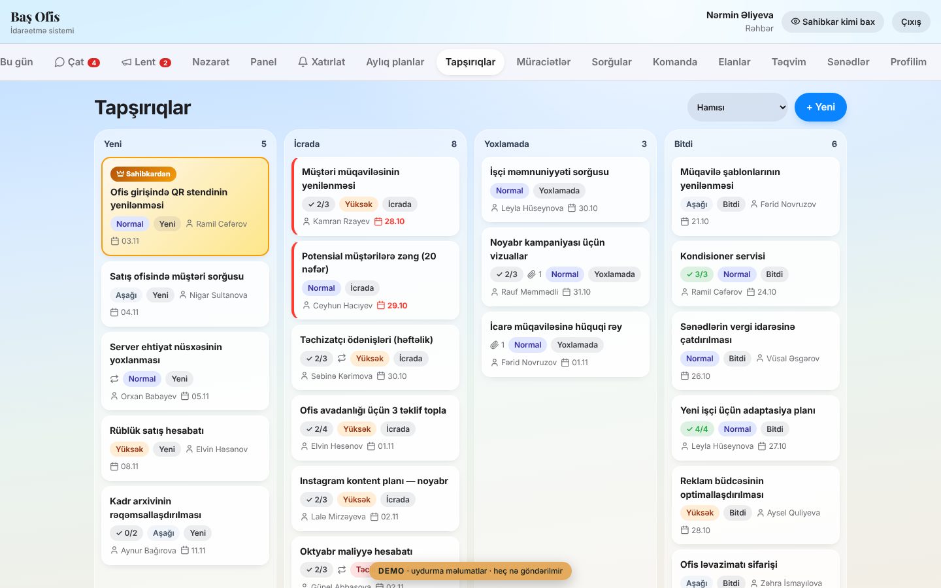This screenshot has width=941, height=588.
Task: Select the Müraciətlər tab
Action: tap(543, 62)
